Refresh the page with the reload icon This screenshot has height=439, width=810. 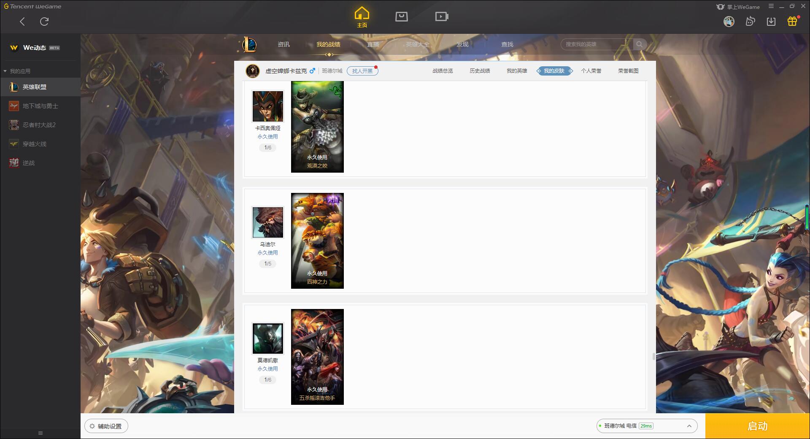pos(44,22)
